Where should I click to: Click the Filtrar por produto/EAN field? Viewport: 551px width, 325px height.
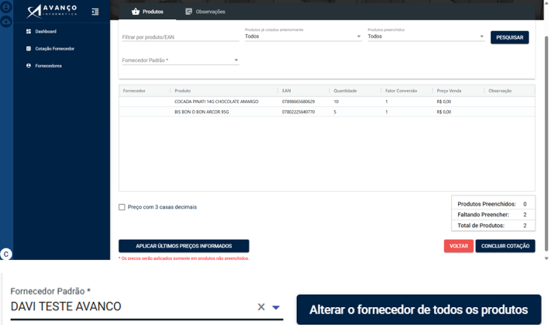coord(181,37)
